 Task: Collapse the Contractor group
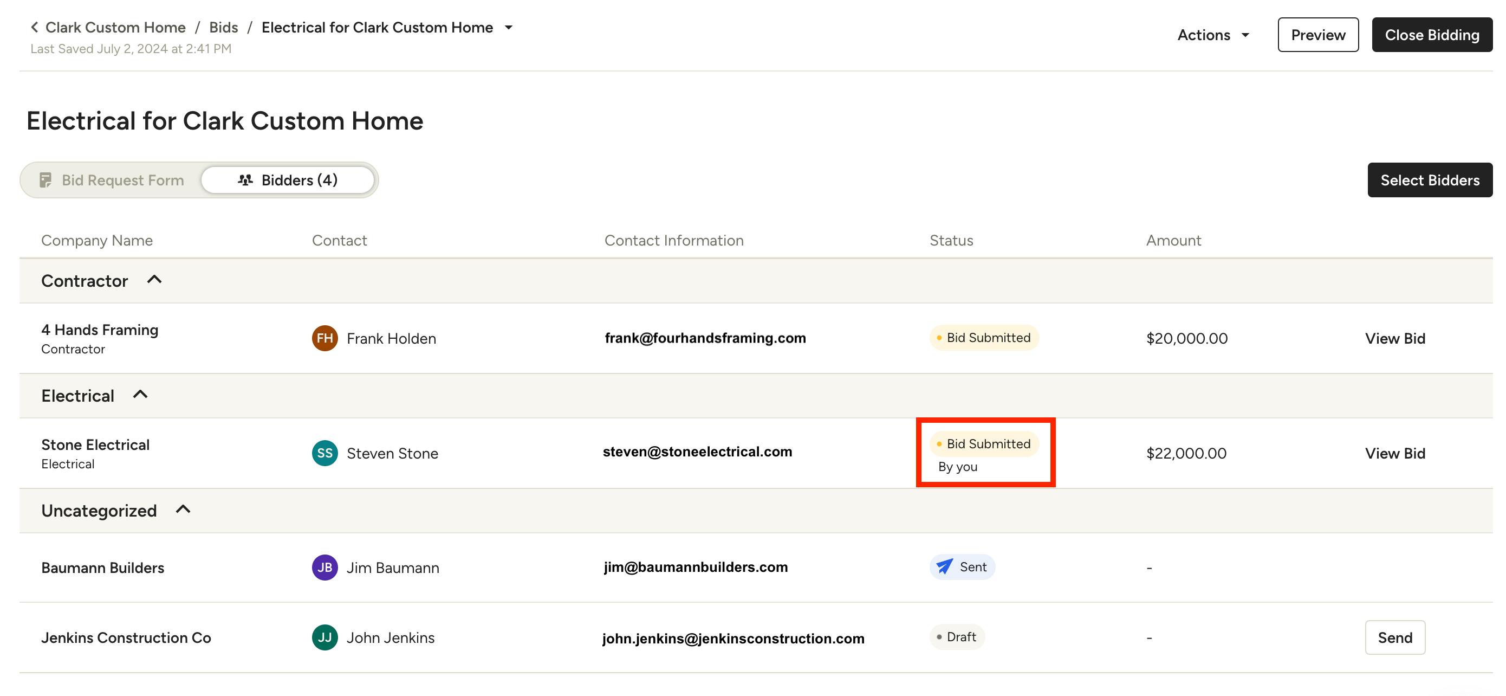click(154, 280)
